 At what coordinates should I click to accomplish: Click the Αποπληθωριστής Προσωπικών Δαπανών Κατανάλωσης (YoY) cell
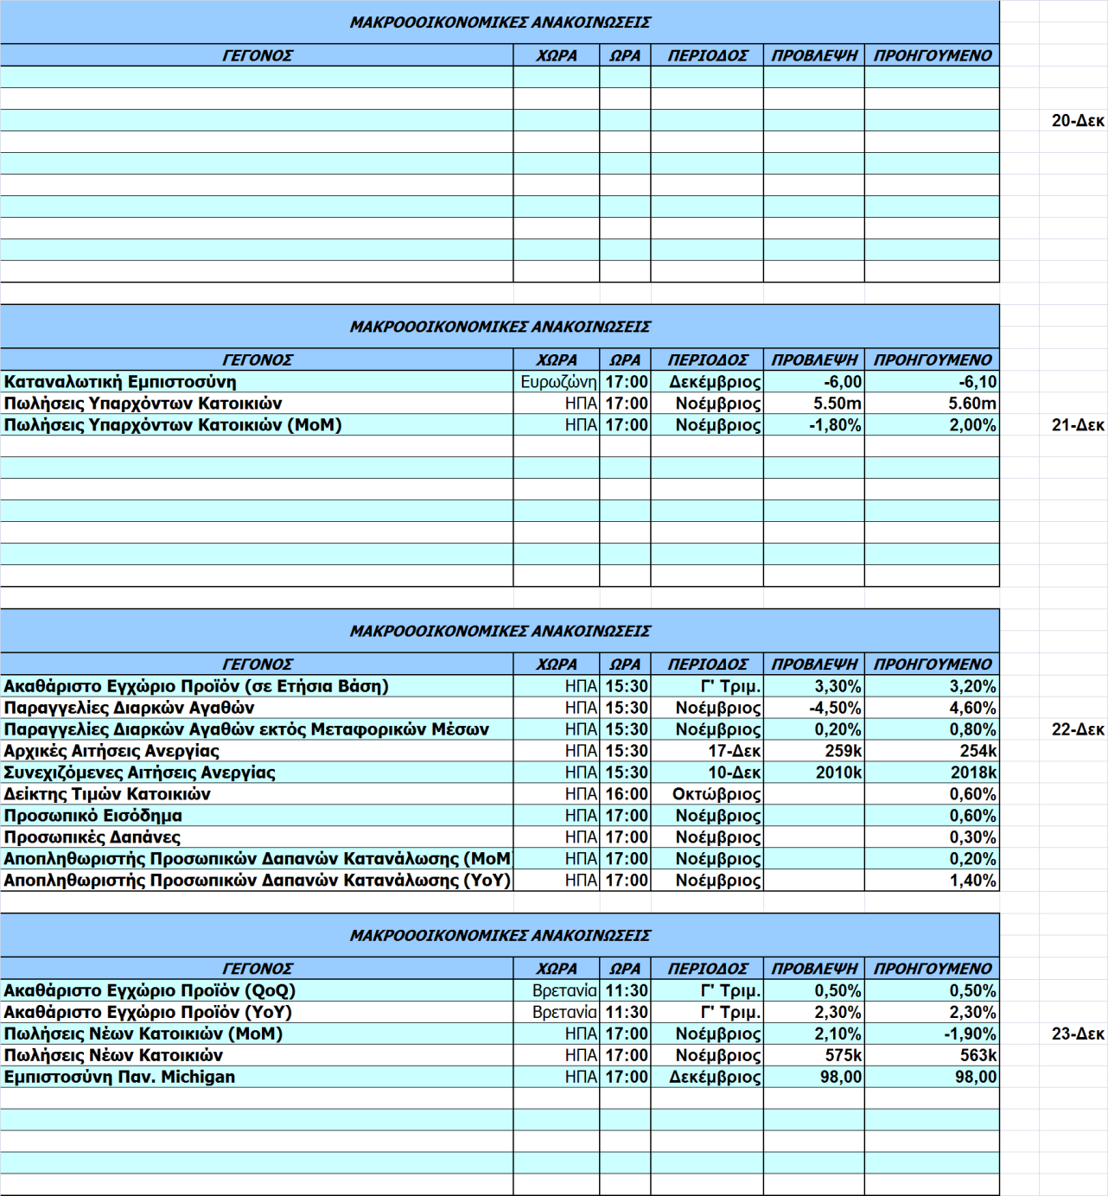pyautogui.click(x=257, y=881)
